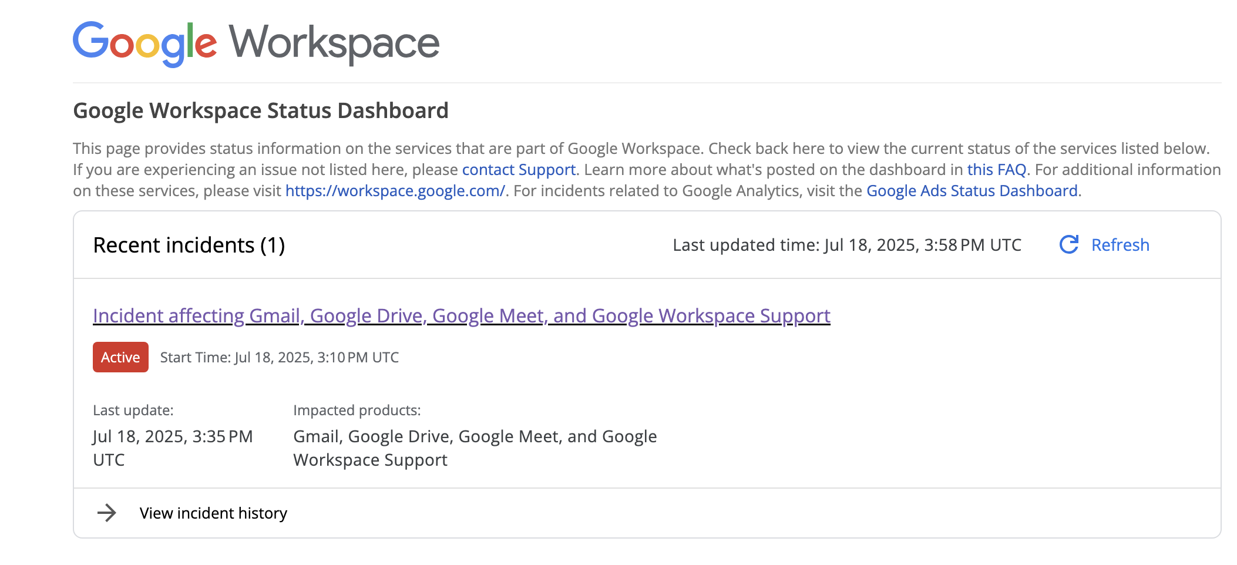Click the circular refresh arrow icon
Viewport: 1237px width, 565px height.
1068,245
